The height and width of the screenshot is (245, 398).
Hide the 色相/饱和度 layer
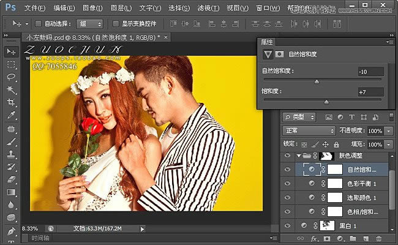[287, 211]
